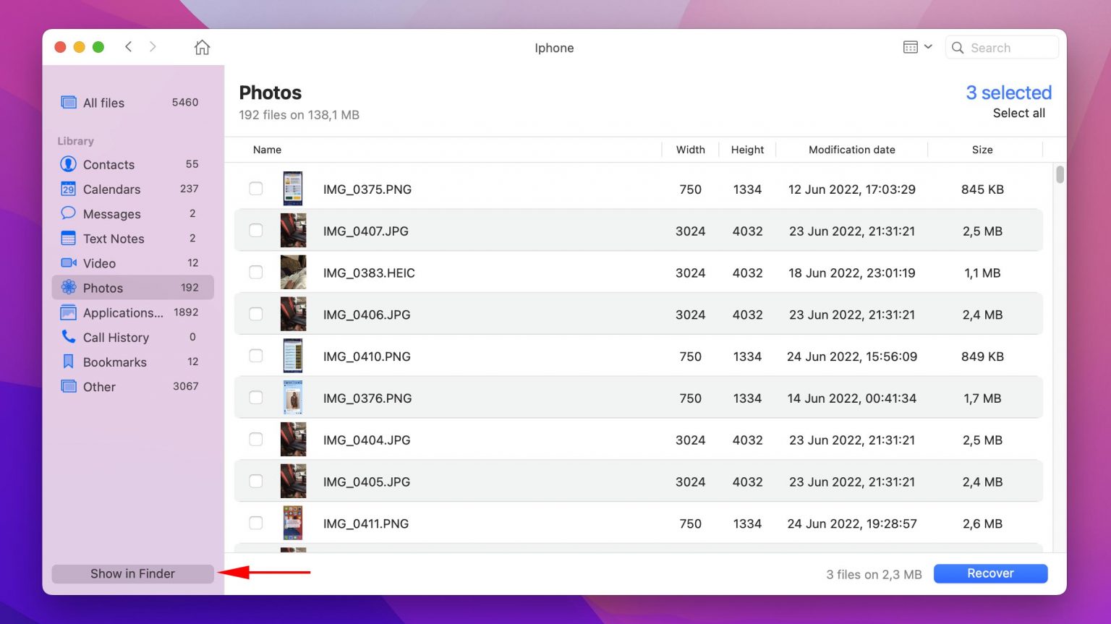Check the box for IMG_0375.PNG
Screen dimensions: 1111x624
pos(255,188)
